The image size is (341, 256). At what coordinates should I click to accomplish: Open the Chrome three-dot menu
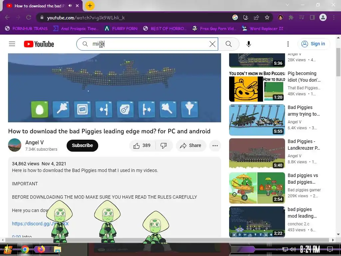[x=334, y=17]
